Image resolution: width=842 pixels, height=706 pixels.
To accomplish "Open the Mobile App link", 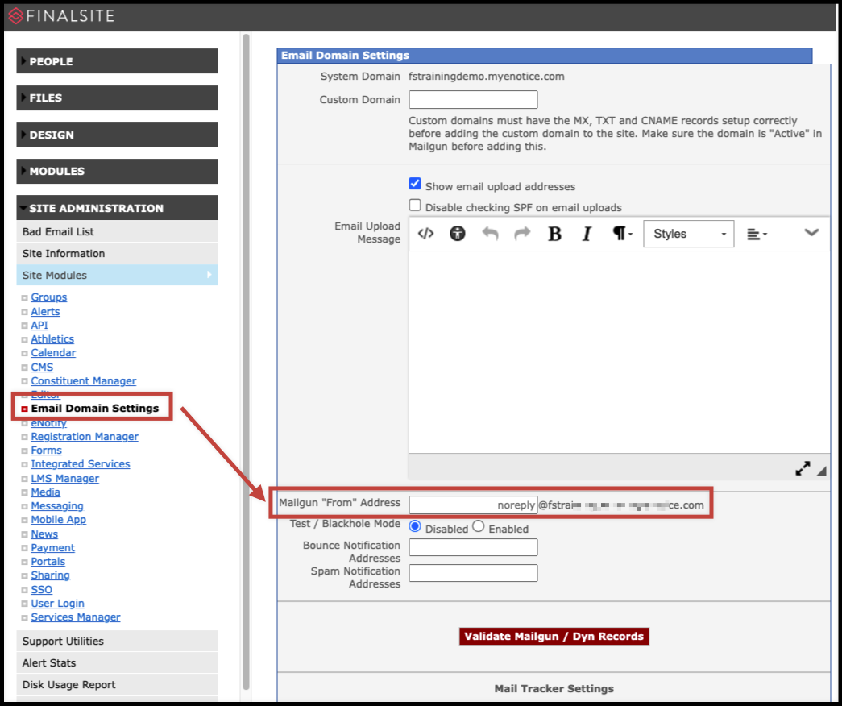I will tap(58, 520).
